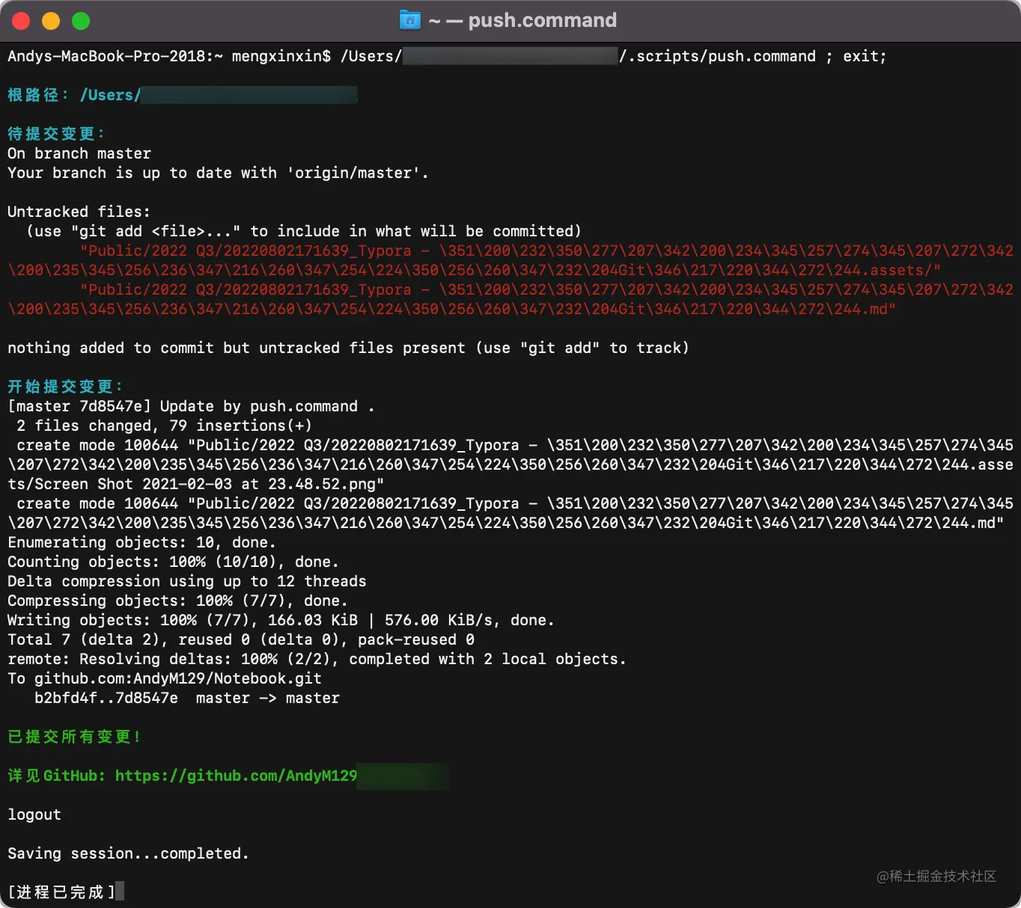The image size is (1021, 908).
Task: Select the "remote: Resolving deltas" line
Action: 317,659
